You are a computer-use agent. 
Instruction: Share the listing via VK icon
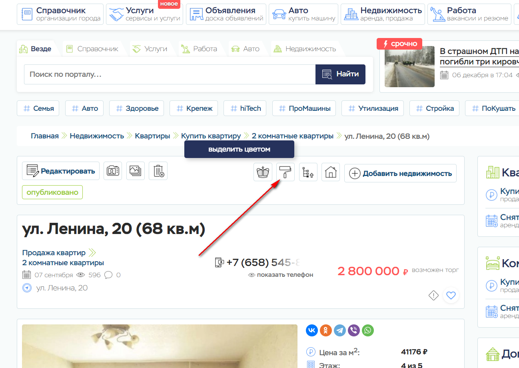click(x=312, y=330)
